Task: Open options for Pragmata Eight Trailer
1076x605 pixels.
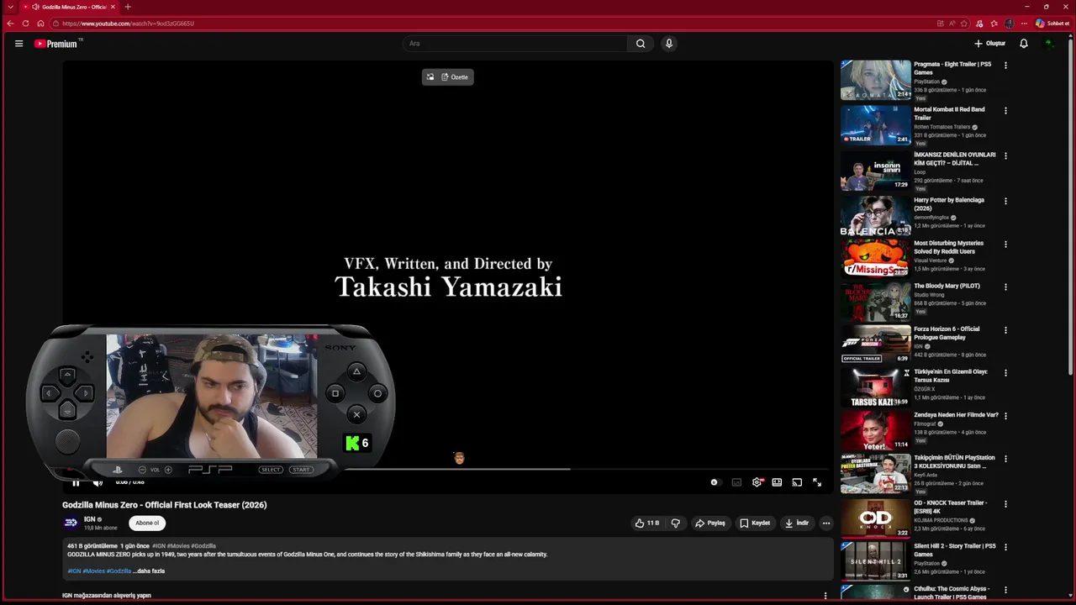Action: click(1005, 66)
